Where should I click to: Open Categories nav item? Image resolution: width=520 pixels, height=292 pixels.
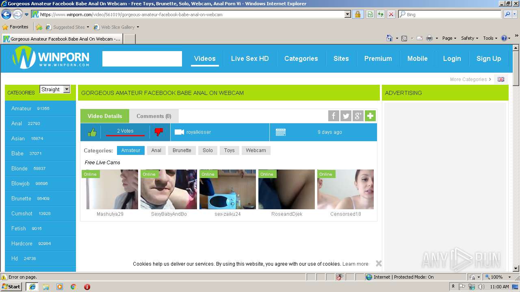[x=301, y=58]
